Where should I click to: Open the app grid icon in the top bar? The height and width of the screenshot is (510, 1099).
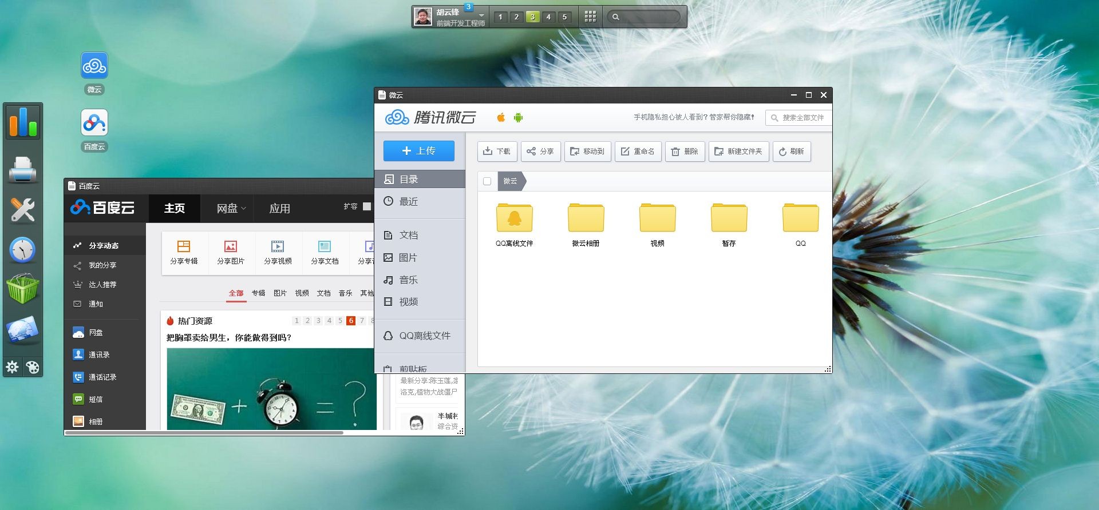pos(590,17)
